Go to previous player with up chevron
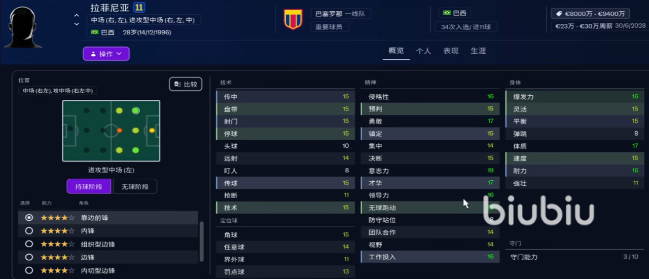 (x=77, y=16)
